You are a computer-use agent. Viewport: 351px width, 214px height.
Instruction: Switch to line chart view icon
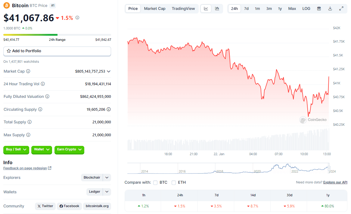point(206,8)
